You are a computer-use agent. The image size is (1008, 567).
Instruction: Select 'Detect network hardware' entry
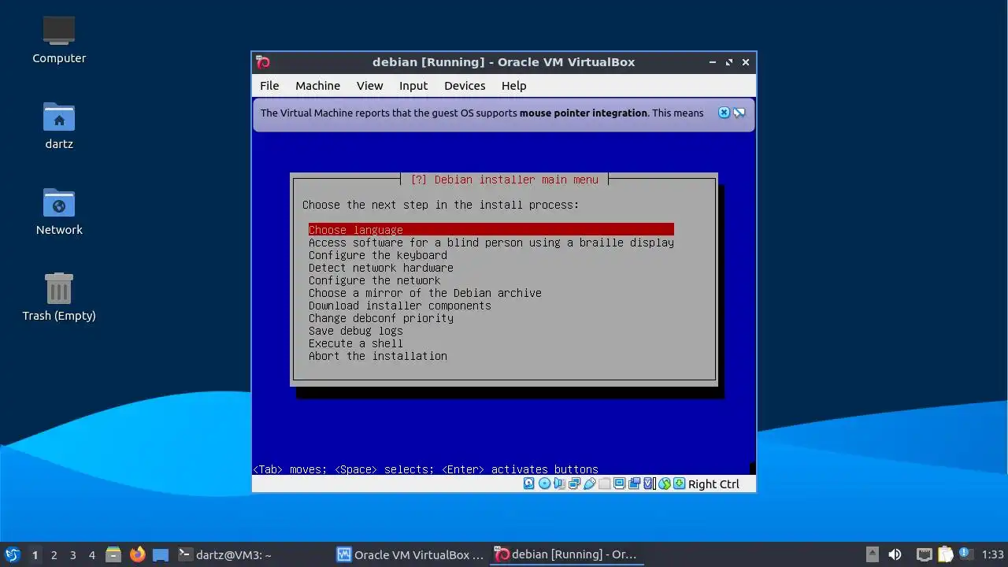381,268
